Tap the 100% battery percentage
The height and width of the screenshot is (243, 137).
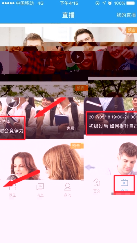click(120, 3)
